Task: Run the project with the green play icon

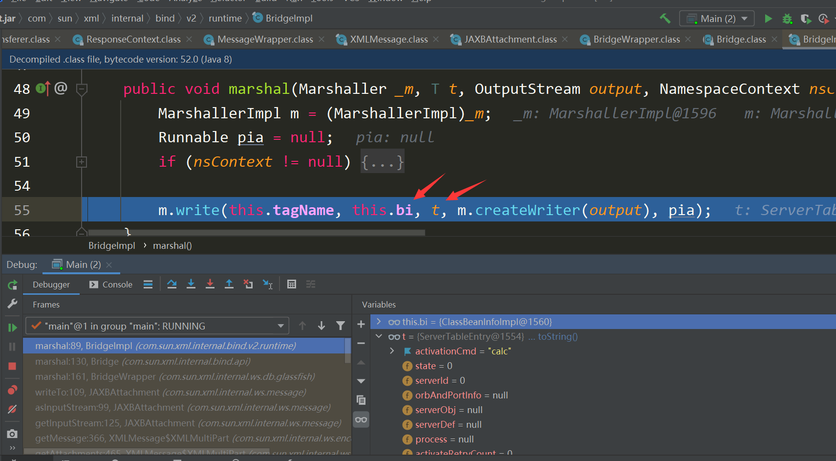Action: pyautogui.click(x=769, y=18)
